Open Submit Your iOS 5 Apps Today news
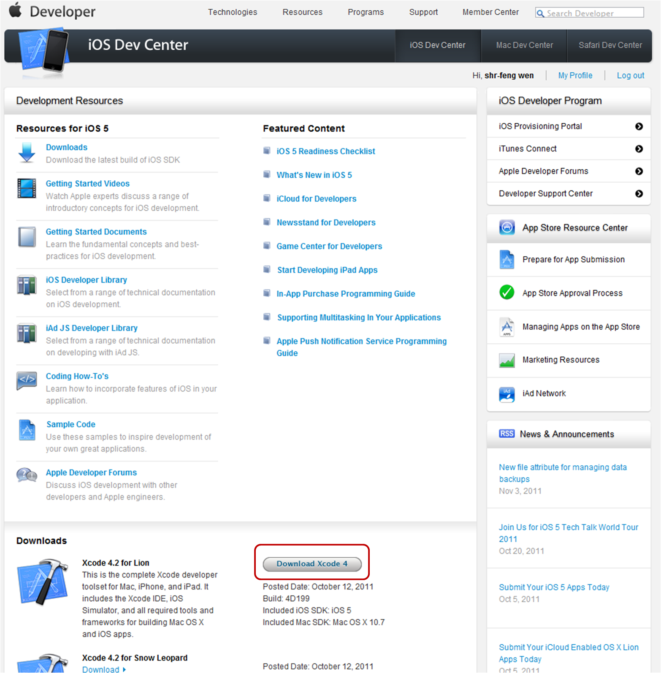Image resolution: width=661 pixels, height=673 pixels. (554, 587)
